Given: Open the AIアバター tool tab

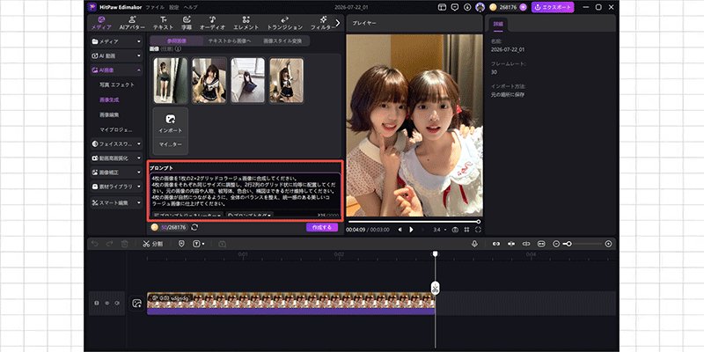Looking at the screenshot, I should pos(132,23).
